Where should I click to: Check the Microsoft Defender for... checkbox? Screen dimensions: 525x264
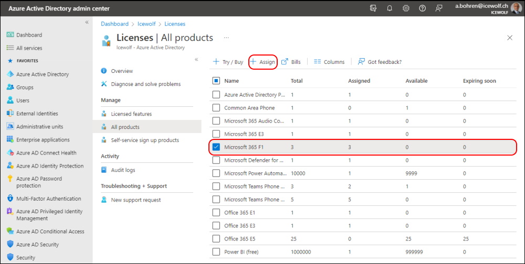[216, 160]
